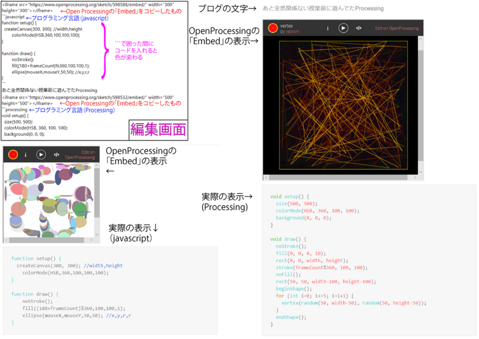
Task: Show source code for the vertex sketch
Action: point(359,28)
